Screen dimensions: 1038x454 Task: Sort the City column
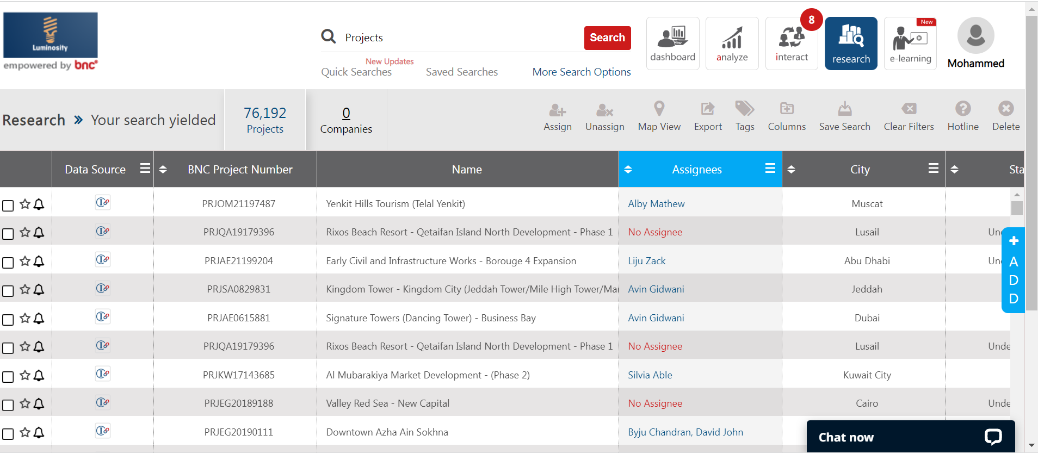[x=791, y=170]
